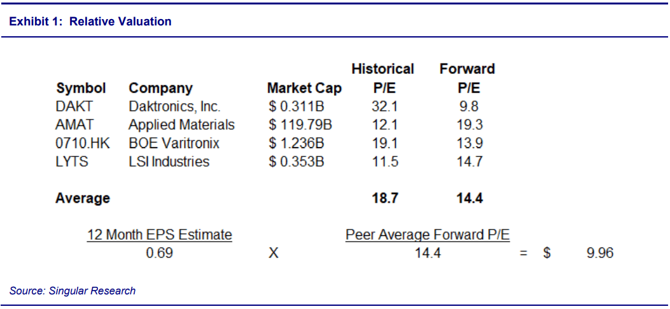Select the Company column header
670x309 pixels.
160,88
